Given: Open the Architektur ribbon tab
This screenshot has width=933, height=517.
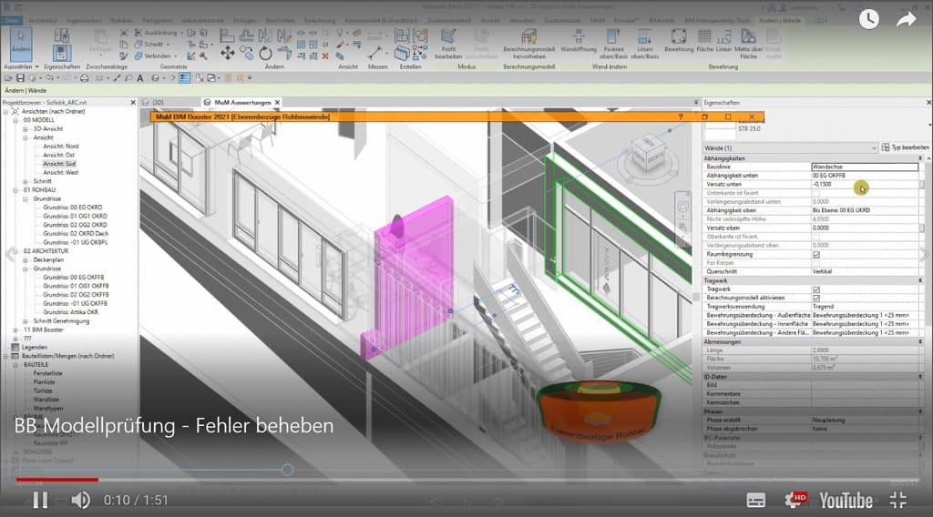Looking at the screenshot, I should (x=42, y=17).
